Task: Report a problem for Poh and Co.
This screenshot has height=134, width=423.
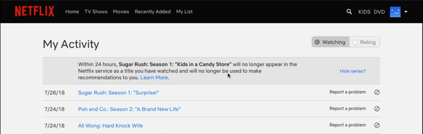Action: point(348,108)
